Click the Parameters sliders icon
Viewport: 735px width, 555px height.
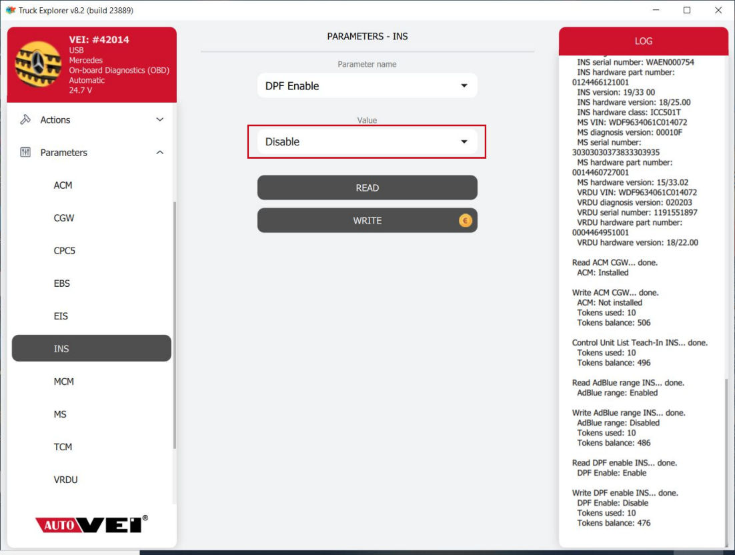point(26,153)
